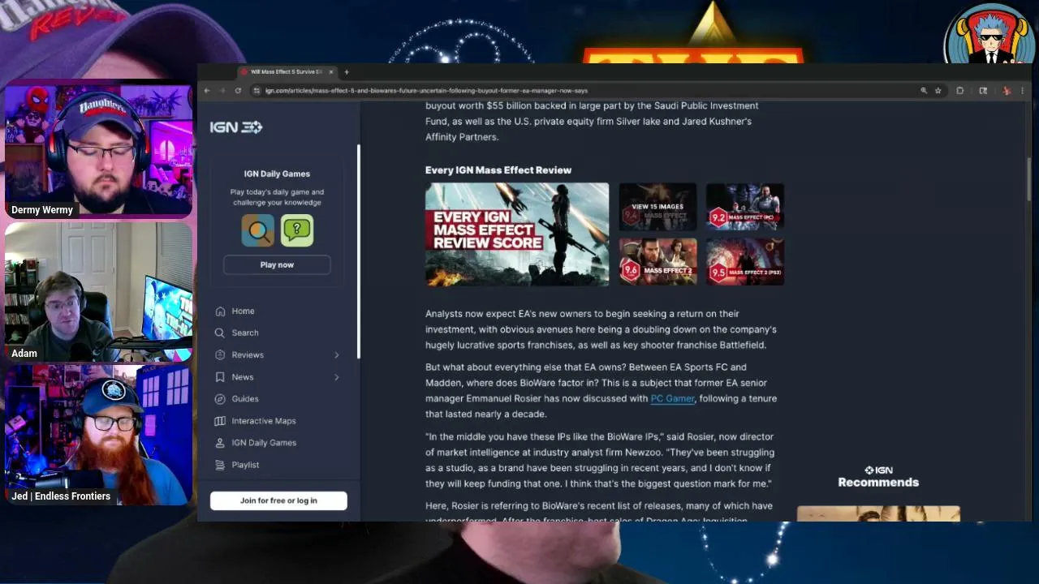The height and width of the screenshot is (584, 1039).
Task: Open the Mass Effect 2 9.6 thumbnail
Action: [x=657, y=261]
